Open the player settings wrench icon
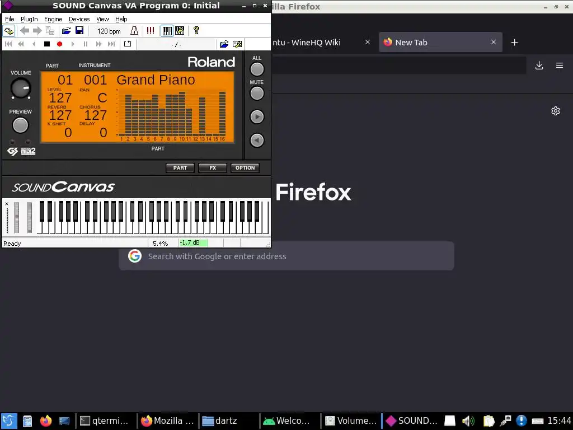 pos(237,44)
